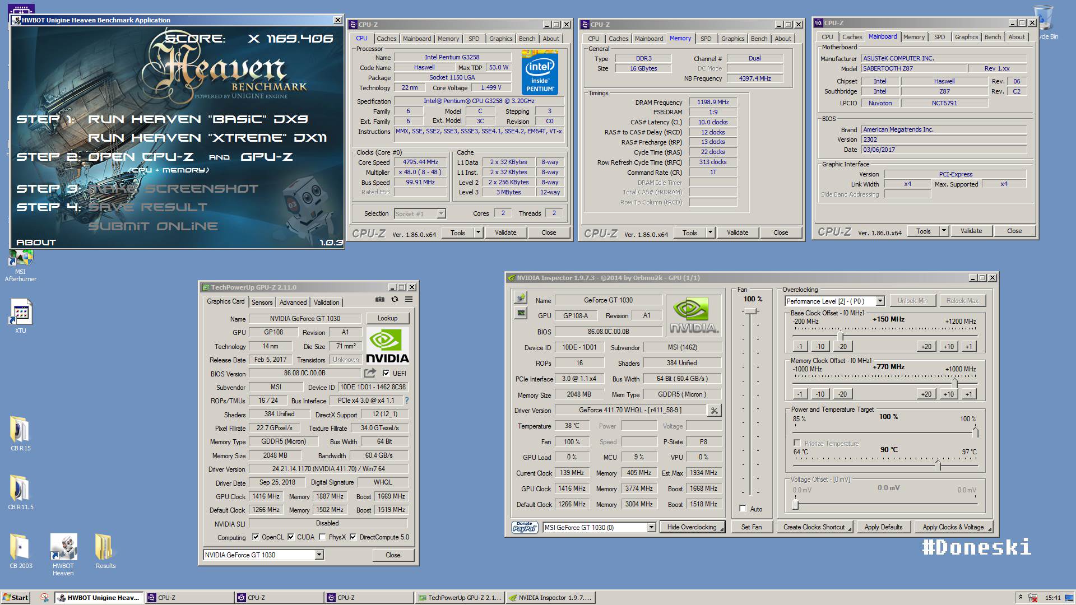This screenshot has height=605, width=1076.
Task: Switch to Caches tab in CPU window
Action: point(386,39)
